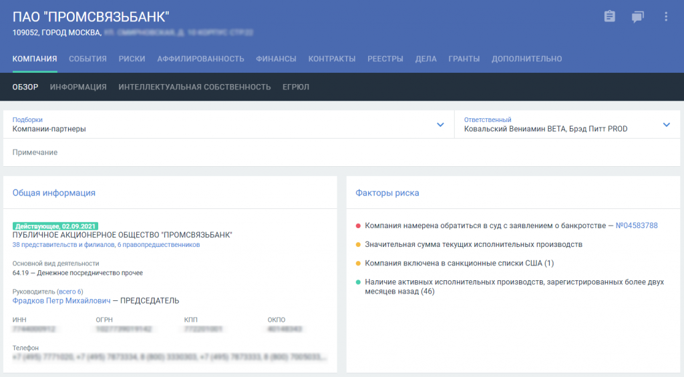Select the ОБЗОР sub-tab
The image size is (684, 377).
(25, 87)
